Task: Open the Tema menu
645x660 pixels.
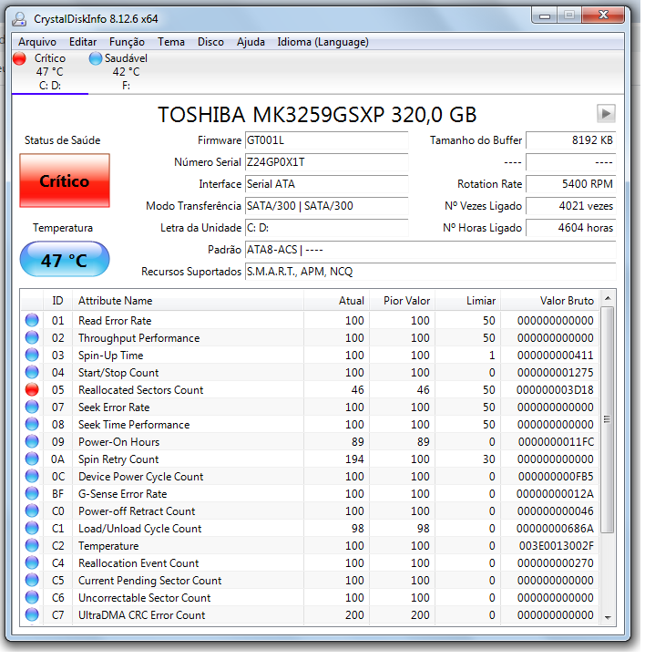Action: 172,42
